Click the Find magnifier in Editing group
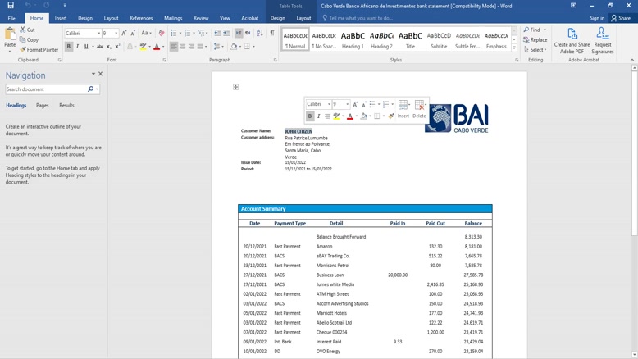This screenshot has width=638, height=359. (x=526, y=30)
